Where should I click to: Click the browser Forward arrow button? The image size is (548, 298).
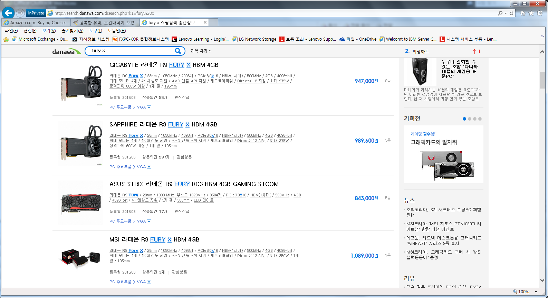tap(20, 13)
